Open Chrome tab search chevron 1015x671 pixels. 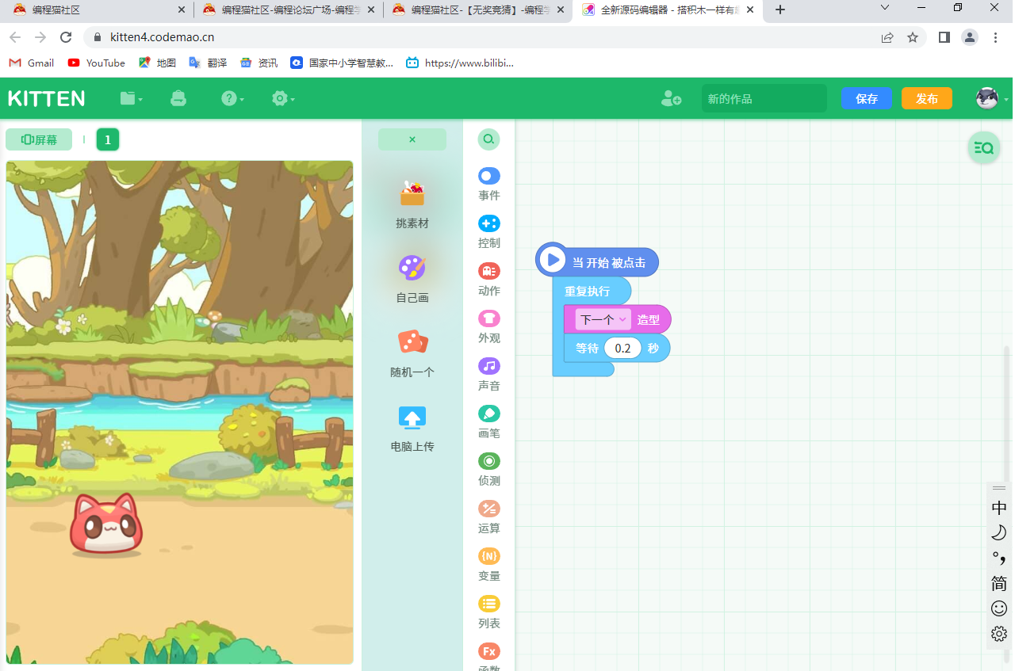pos(886,7)
